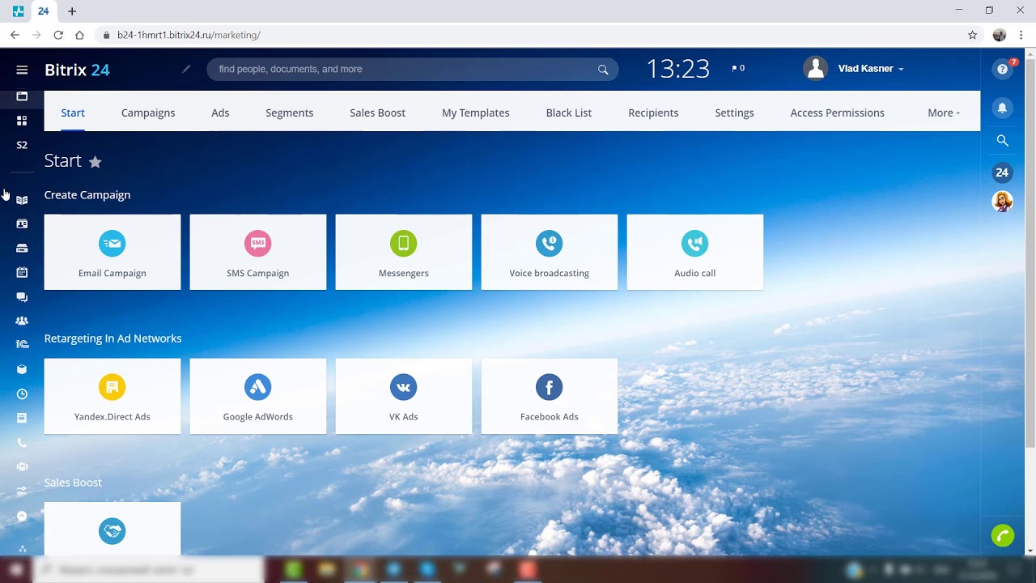Screen dimensions: 1036x583
Task: Go back in browser
Action: pos(15,36)
